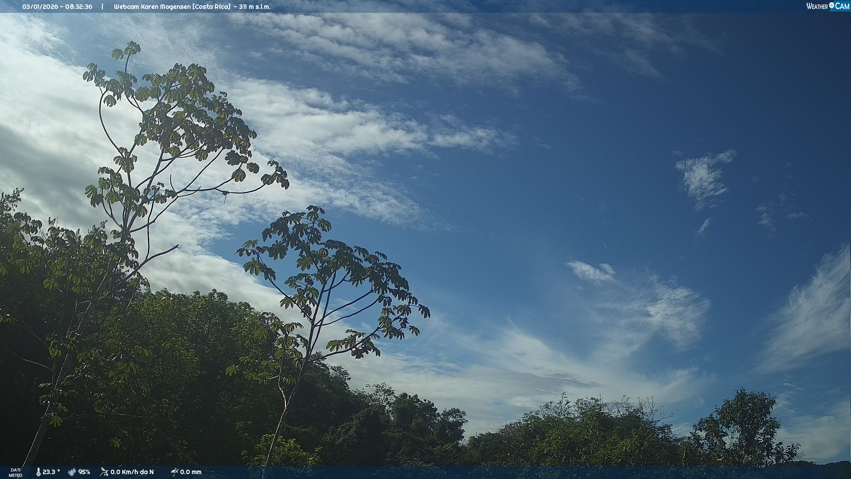
Task: Click the 23.3° temperature reading
Action: (51, 472)
